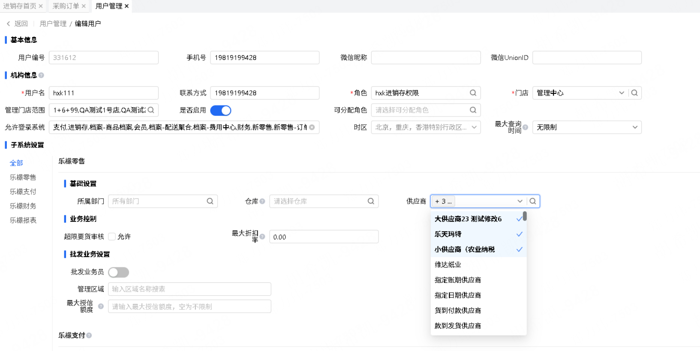This screenshot has width=700, height=351.
Task: Click the 返回 back link
Action: click(x=18, y=24)
